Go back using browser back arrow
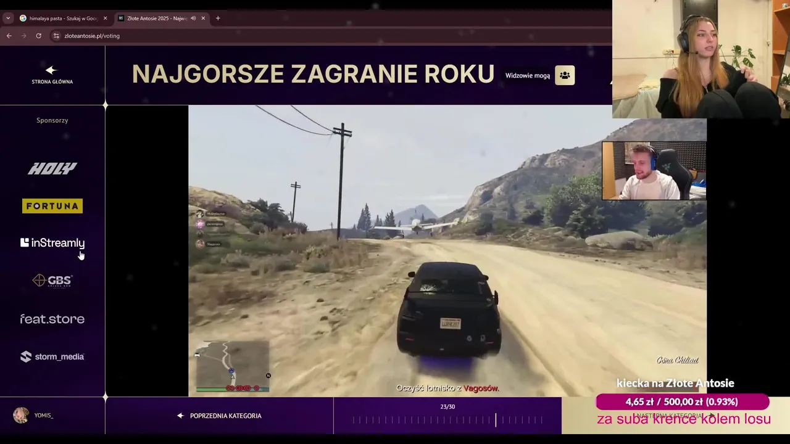Screen dimensions: 790x444 click(9, 36)
